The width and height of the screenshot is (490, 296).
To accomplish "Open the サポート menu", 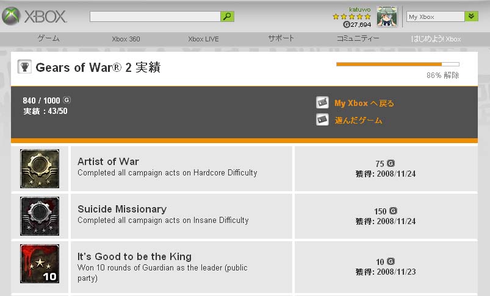I will 281,38.
